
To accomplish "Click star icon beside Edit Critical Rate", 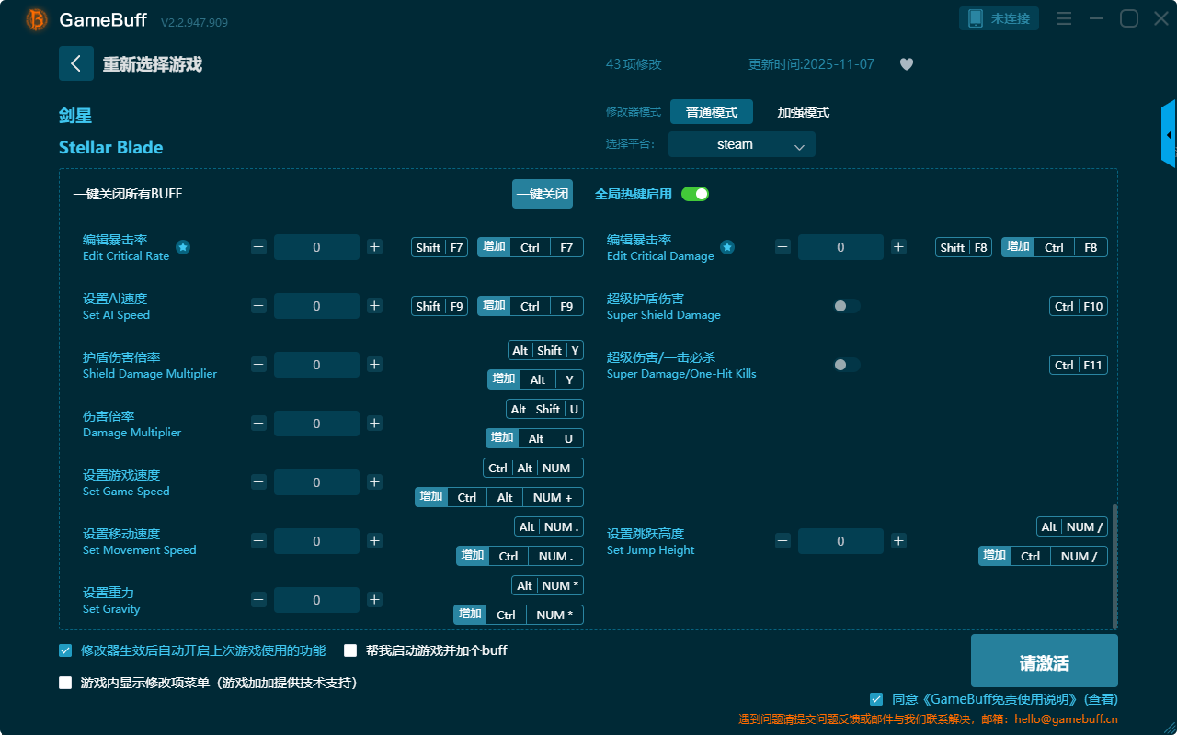I will 183,247.
